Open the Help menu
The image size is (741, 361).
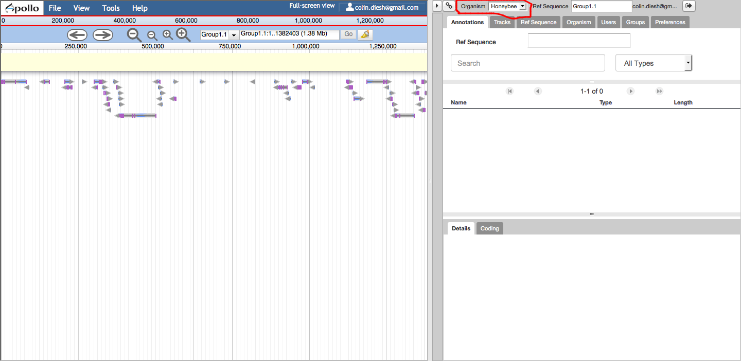pyautogui.click(x=139, y=8)
